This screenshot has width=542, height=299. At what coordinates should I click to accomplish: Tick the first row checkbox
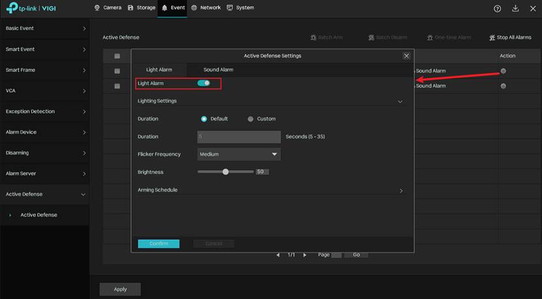click(x=117, y=71)
